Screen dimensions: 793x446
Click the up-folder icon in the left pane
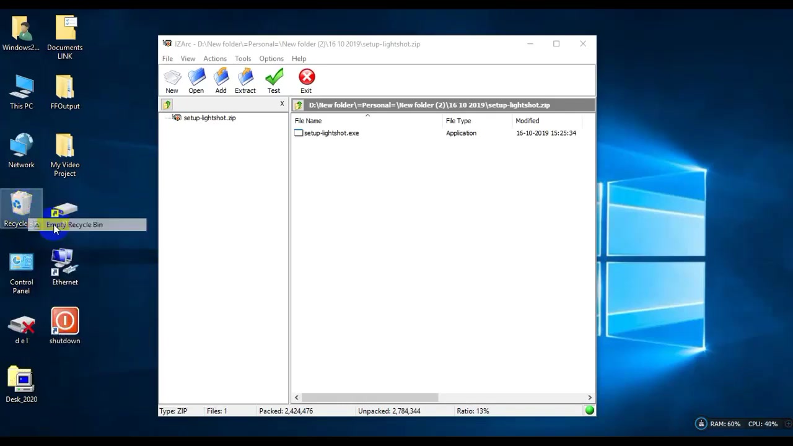[167, 105]
